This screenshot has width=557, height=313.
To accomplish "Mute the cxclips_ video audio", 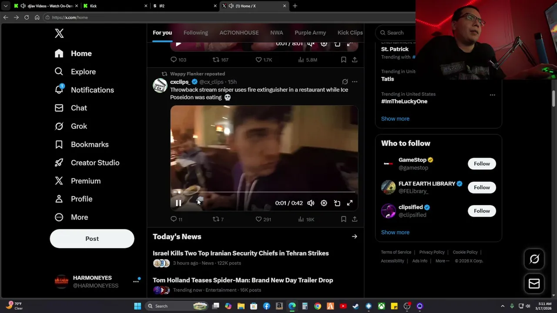I will tap(311, 203).
